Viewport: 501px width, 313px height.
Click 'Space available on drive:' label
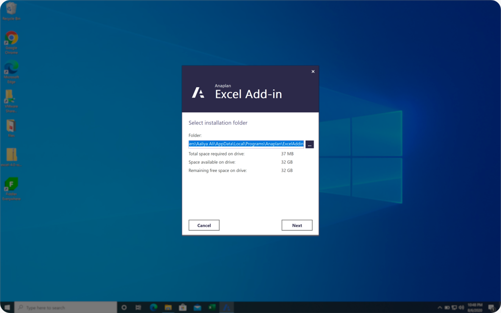point(212,162)
